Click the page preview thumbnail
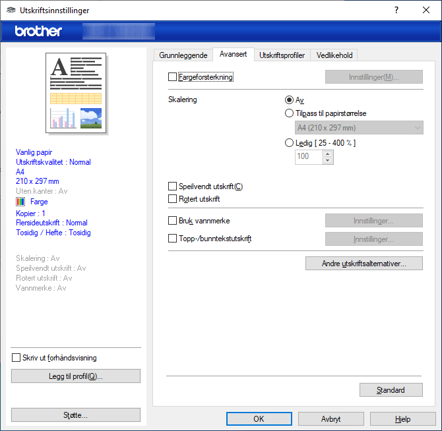Image resolution: width=442 pixels, height=431 pixels. coord(76,92)
